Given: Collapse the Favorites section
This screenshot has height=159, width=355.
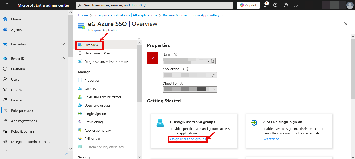Looking at the screenshot, I should point(63,44).
